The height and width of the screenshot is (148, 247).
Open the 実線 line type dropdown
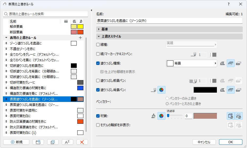(x=191, y=44)
